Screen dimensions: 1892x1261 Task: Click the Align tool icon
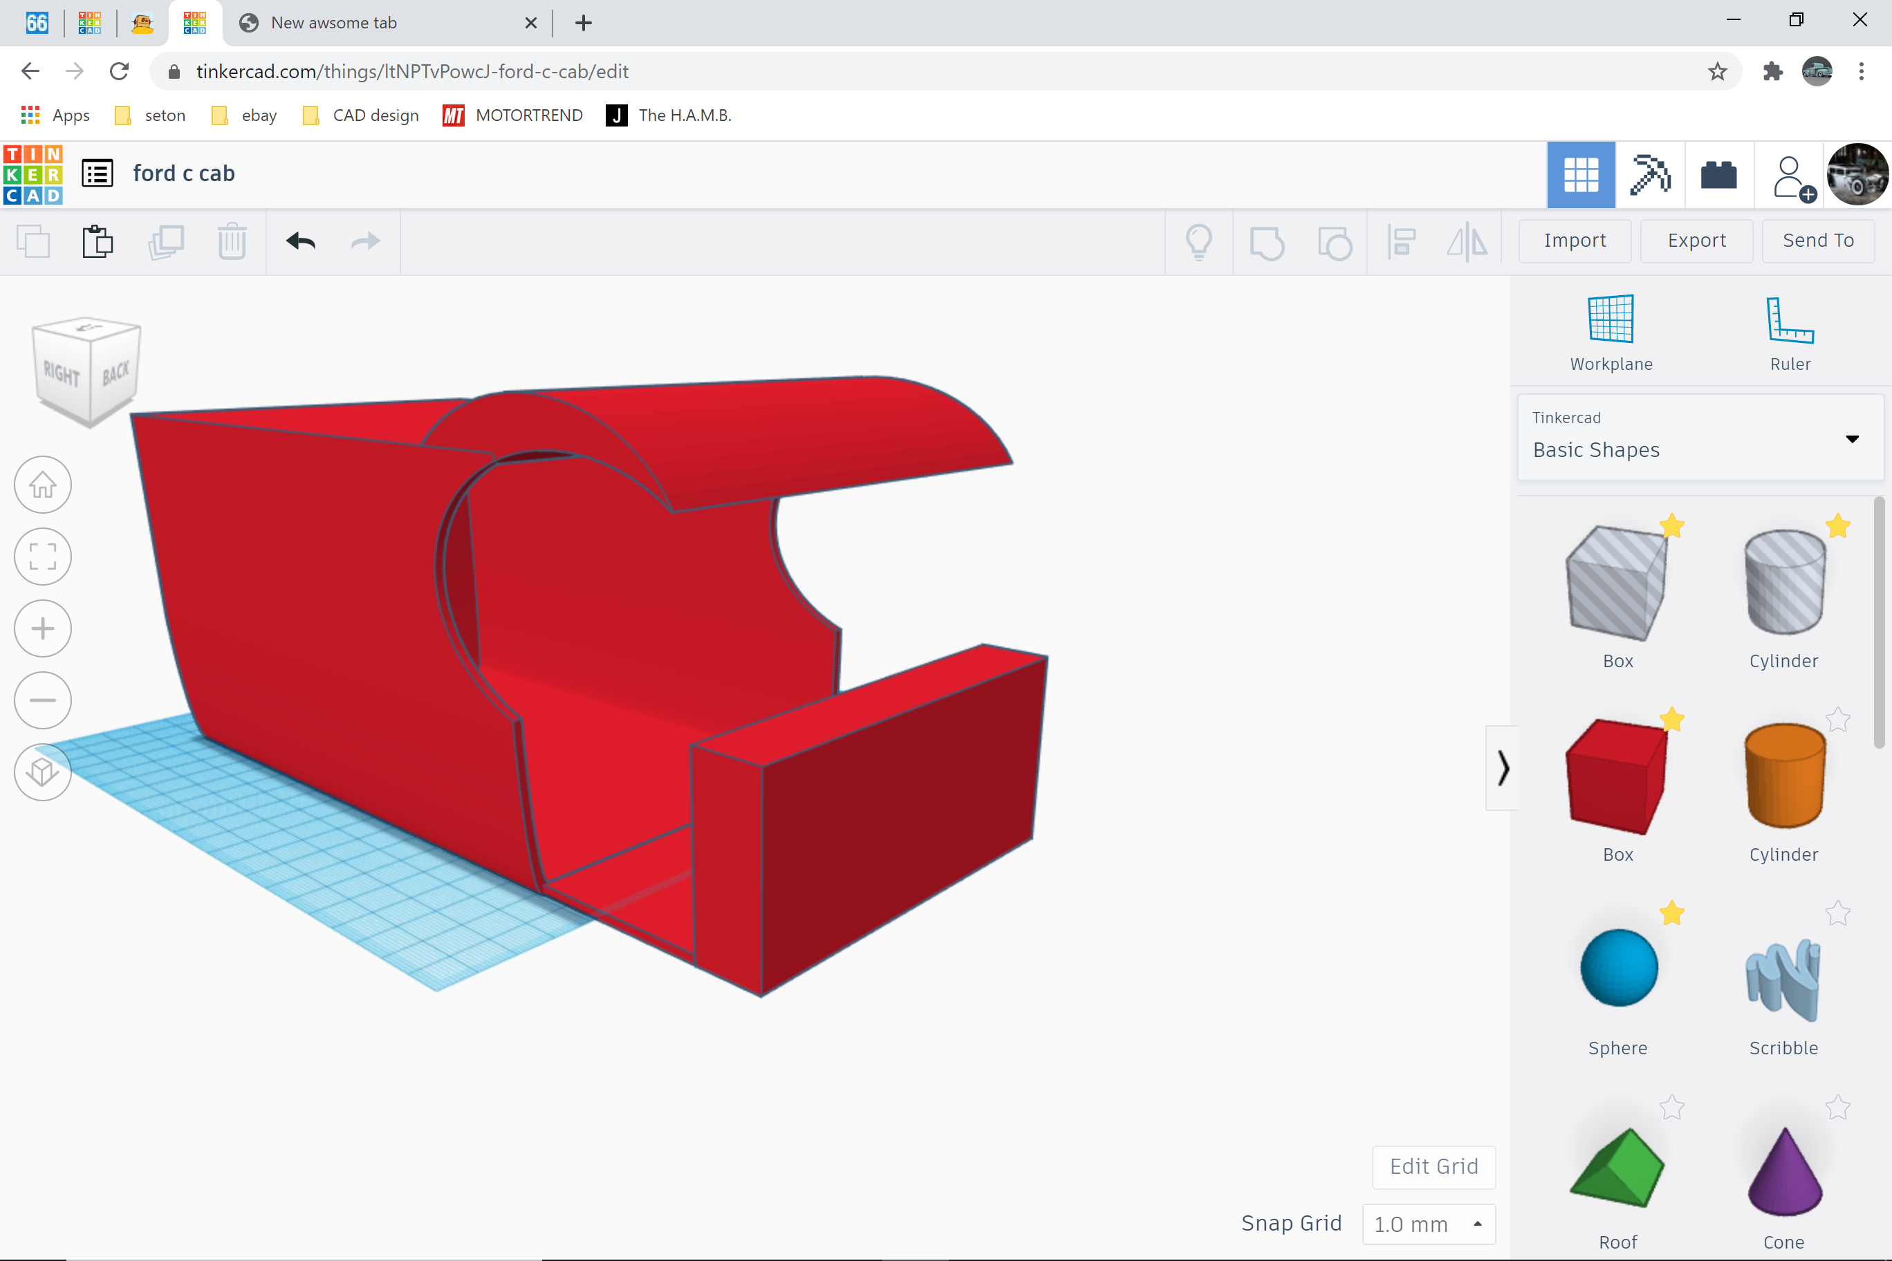1401,241
